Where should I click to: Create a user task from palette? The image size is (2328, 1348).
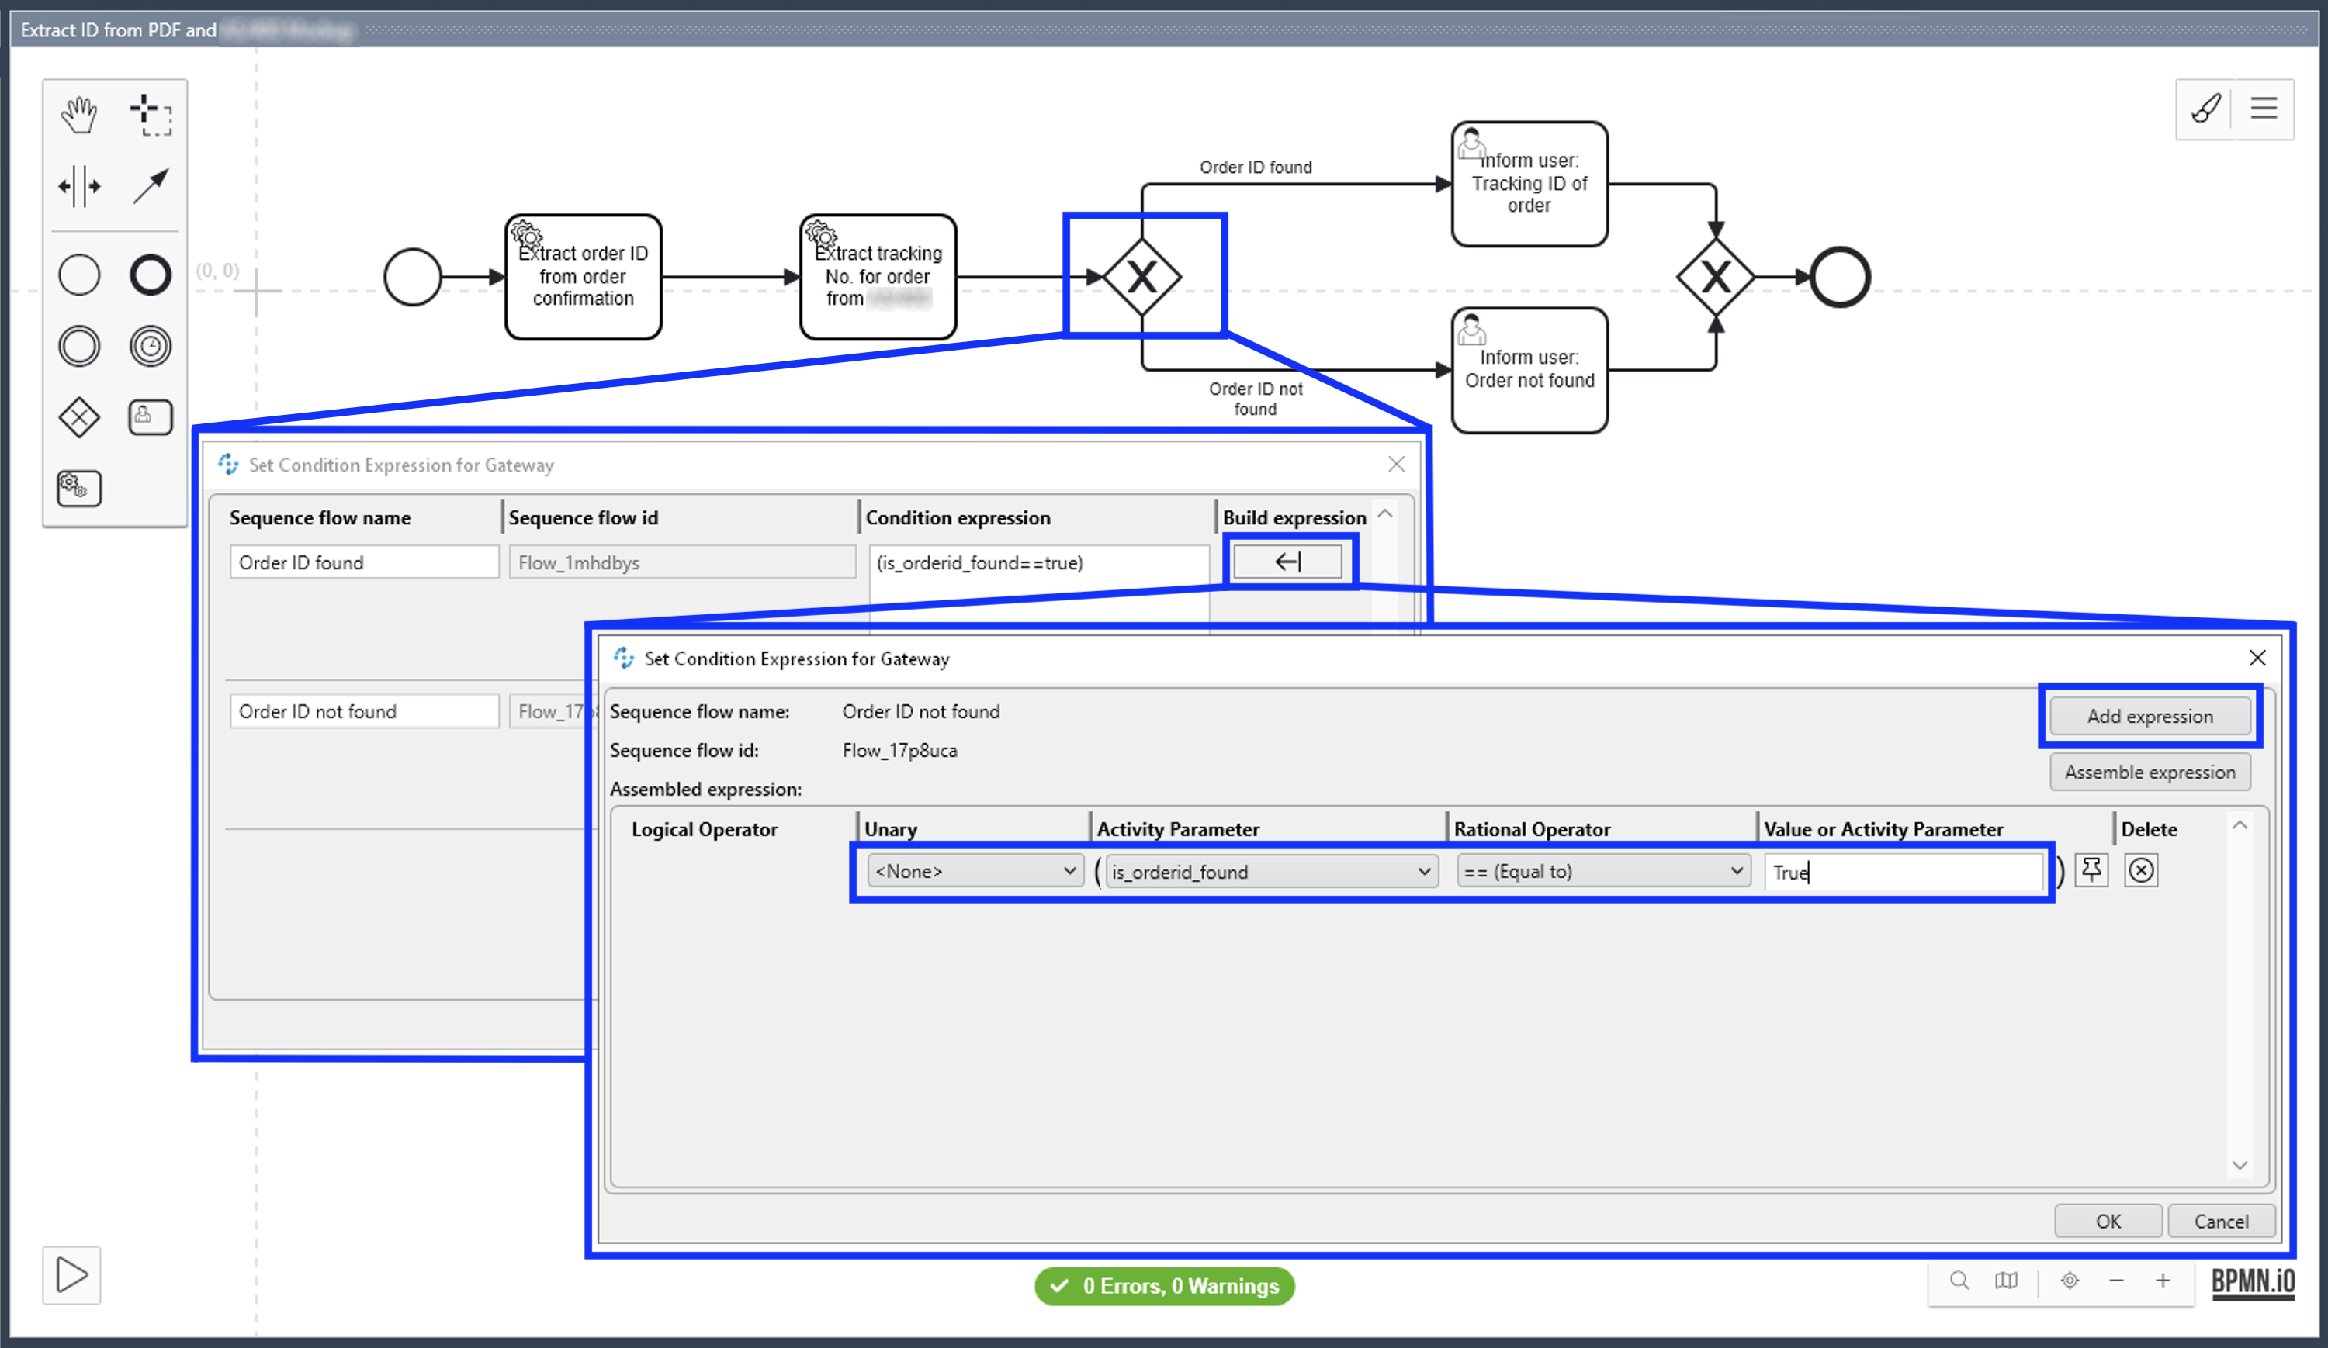(151, 417)
